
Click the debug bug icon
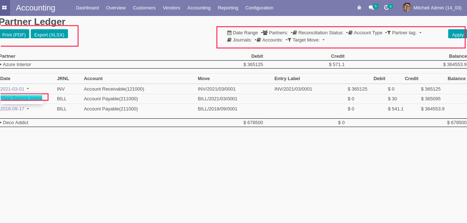point(359,8)
